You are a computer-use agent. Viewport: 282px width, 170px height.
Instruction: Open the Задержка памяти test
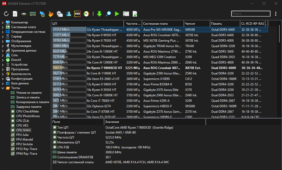point(29,107)
